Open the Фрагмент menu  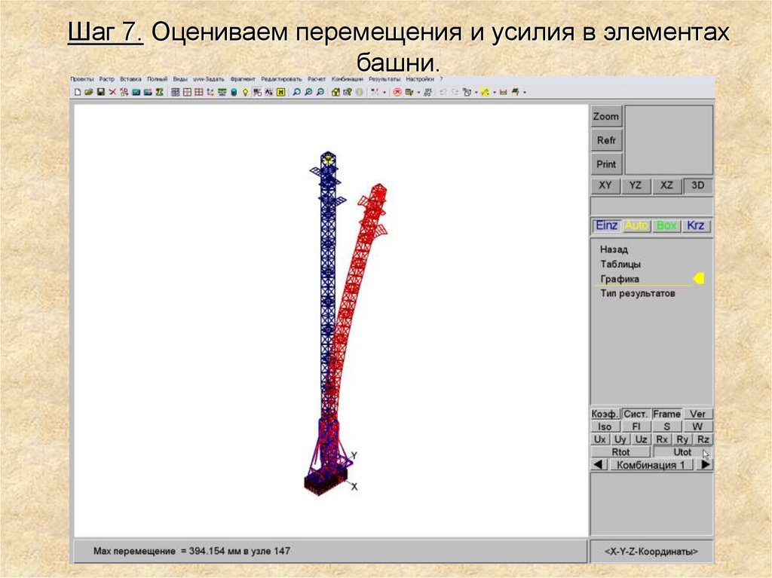pyautogui.click(x=243, y=79)
